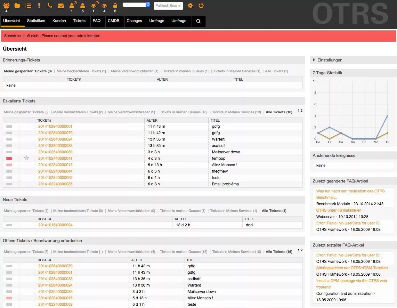Open watched tickets eye icon showing 4
The image size is (397, 308).
tap(104, 5)
